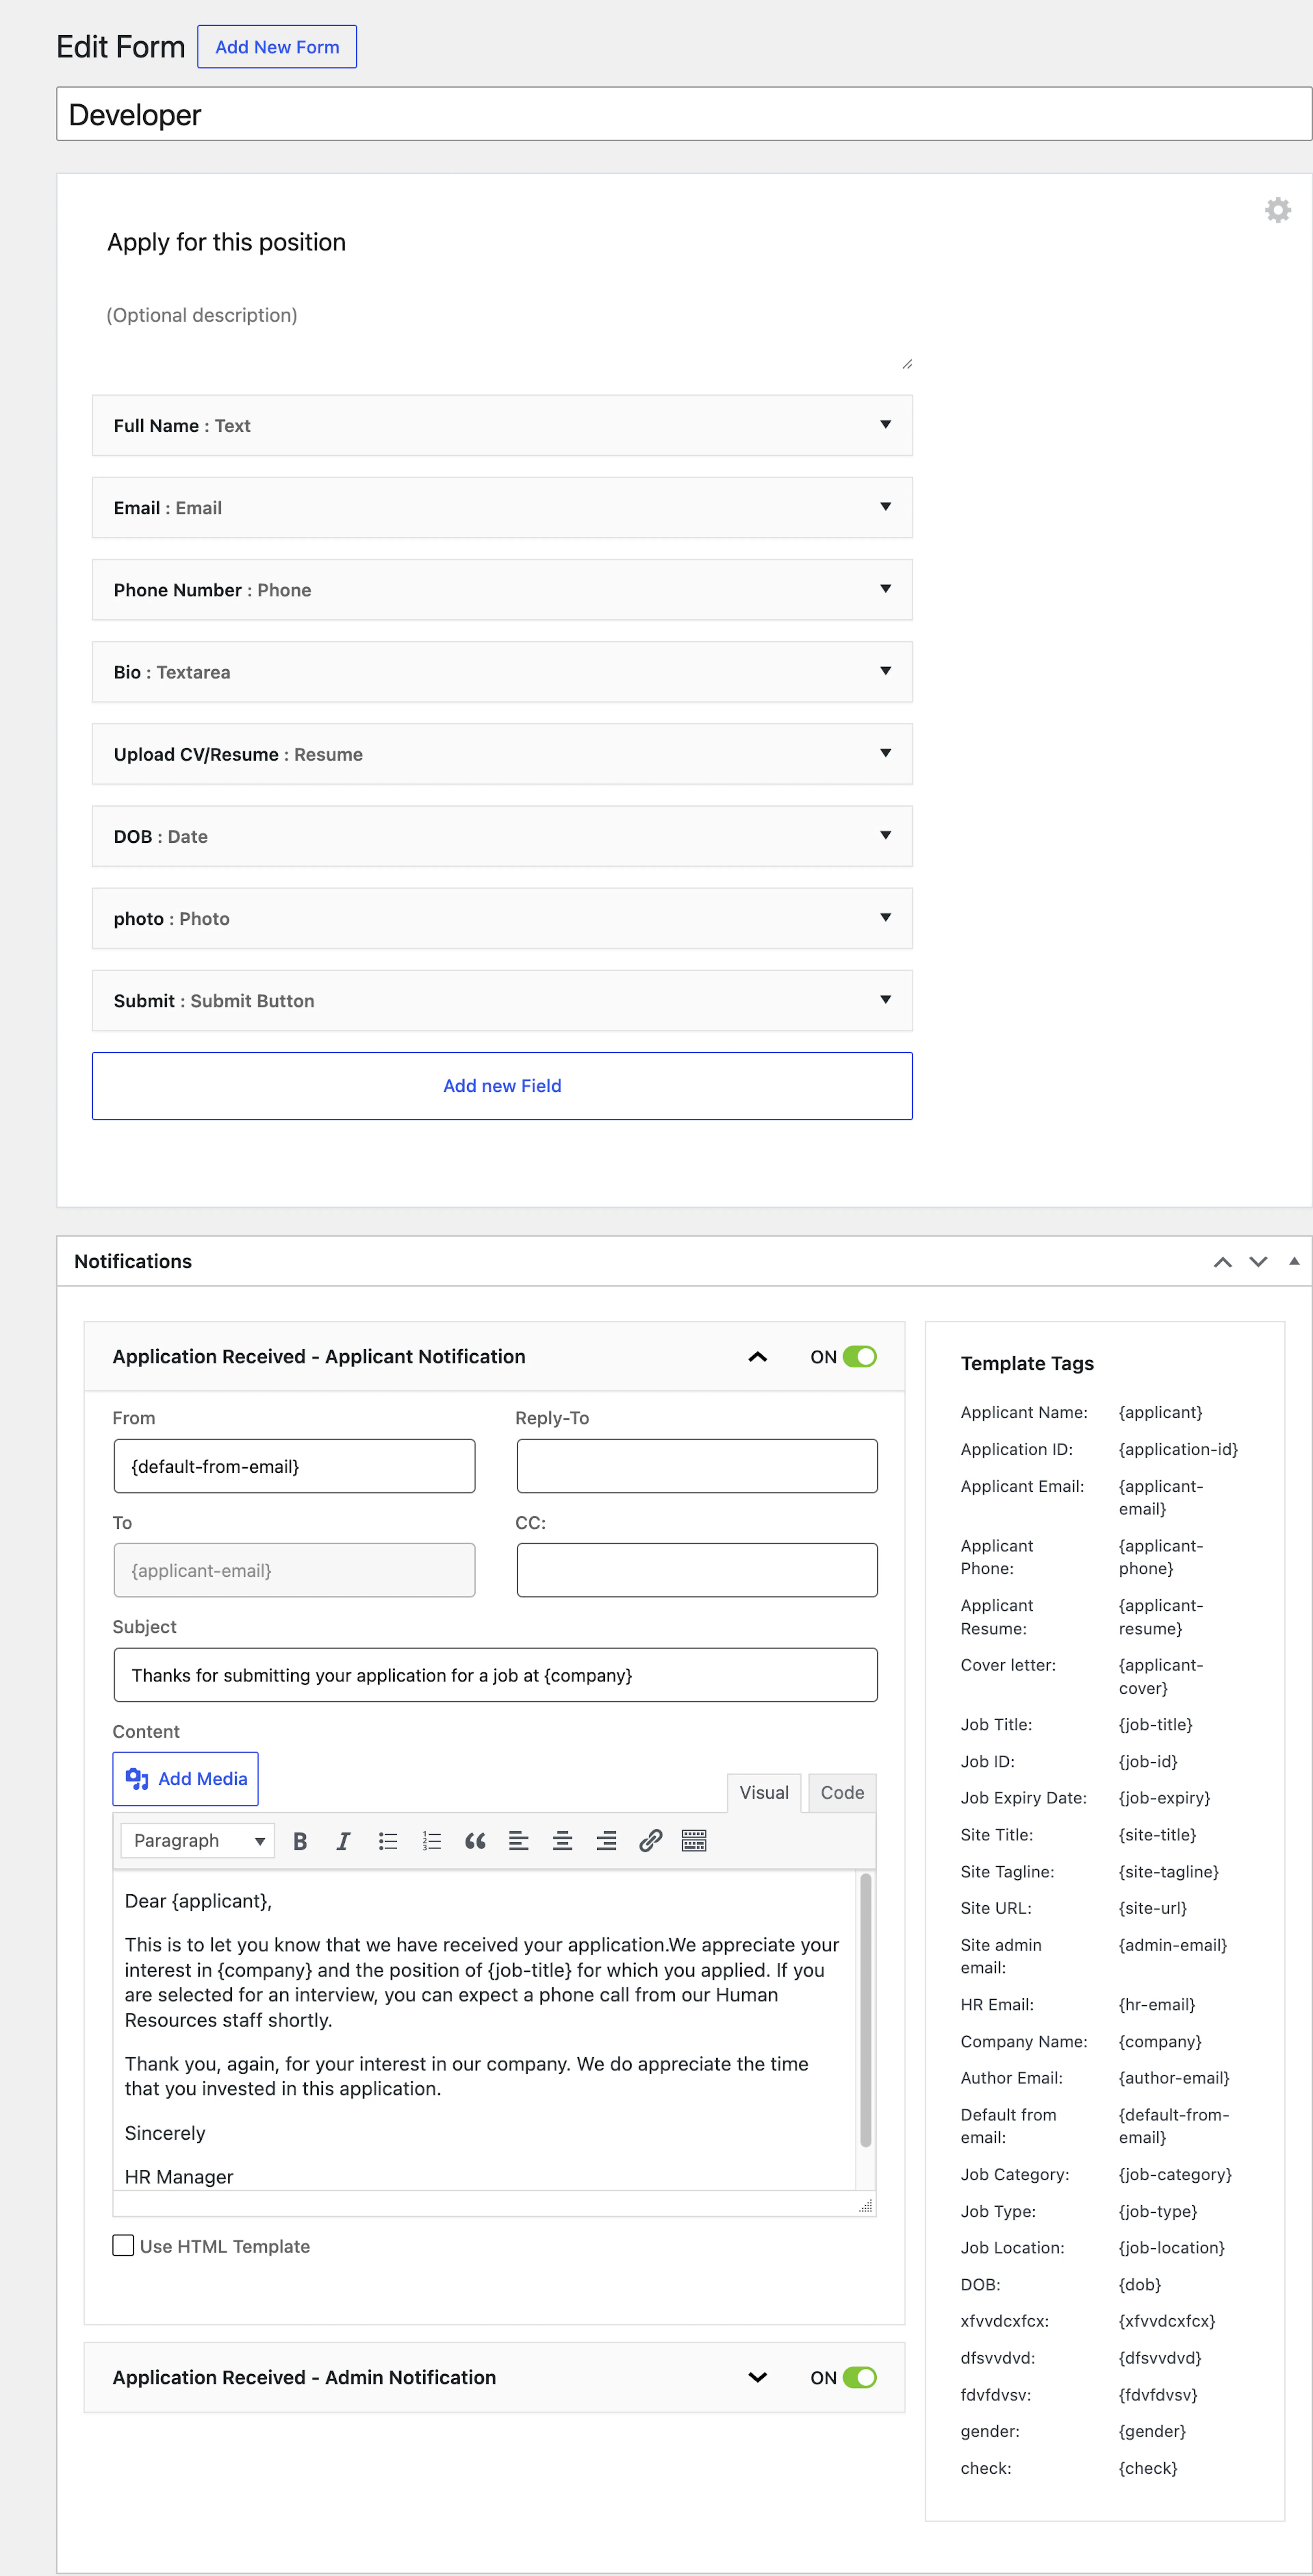Expand Upload CV/Resume field row
Screen dimensions: 1313x2576
coord(502,754)
